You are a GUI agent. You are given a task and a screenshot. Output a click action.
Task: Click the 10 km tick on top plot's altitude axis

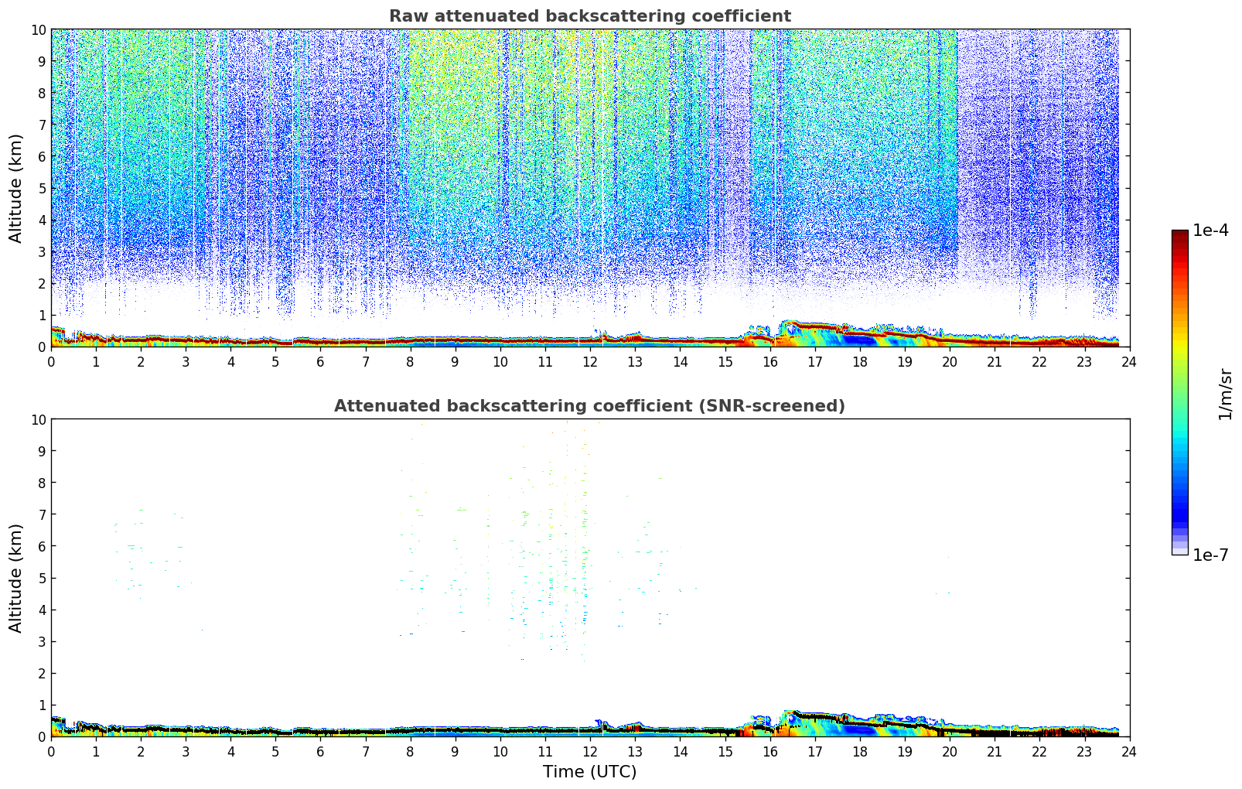[39, 29]
